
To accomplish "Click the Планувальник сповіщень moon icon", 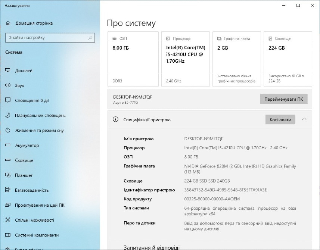I will pyautogui.click(x=8, y=115).
